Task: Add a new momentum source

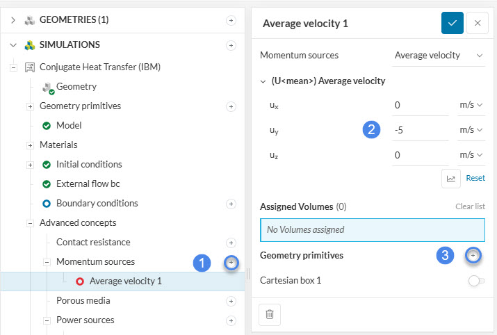Action: (231, 262)
